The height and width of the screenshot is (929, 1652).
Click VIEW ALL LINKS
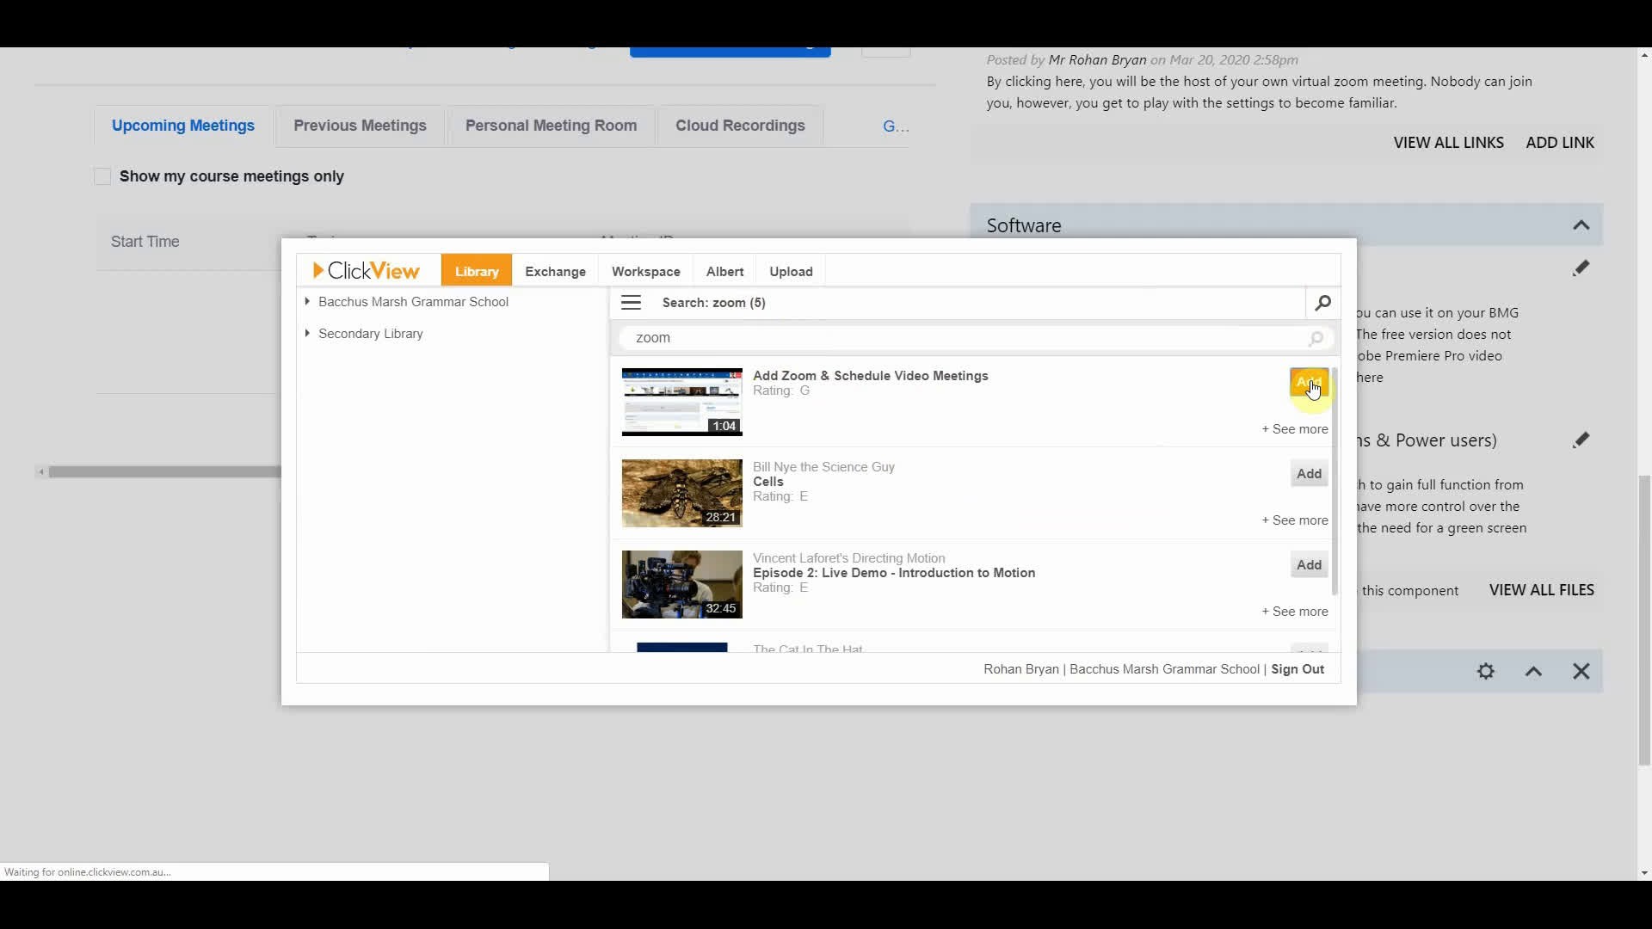click(1449, 143)
